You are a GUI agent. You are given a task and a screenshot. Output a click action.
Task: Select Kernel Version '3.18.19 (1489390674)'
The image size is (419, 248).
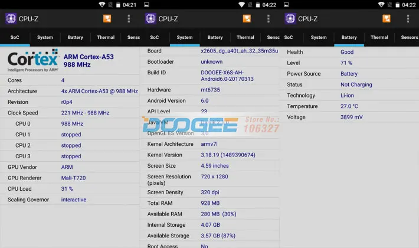pos(228,155)
